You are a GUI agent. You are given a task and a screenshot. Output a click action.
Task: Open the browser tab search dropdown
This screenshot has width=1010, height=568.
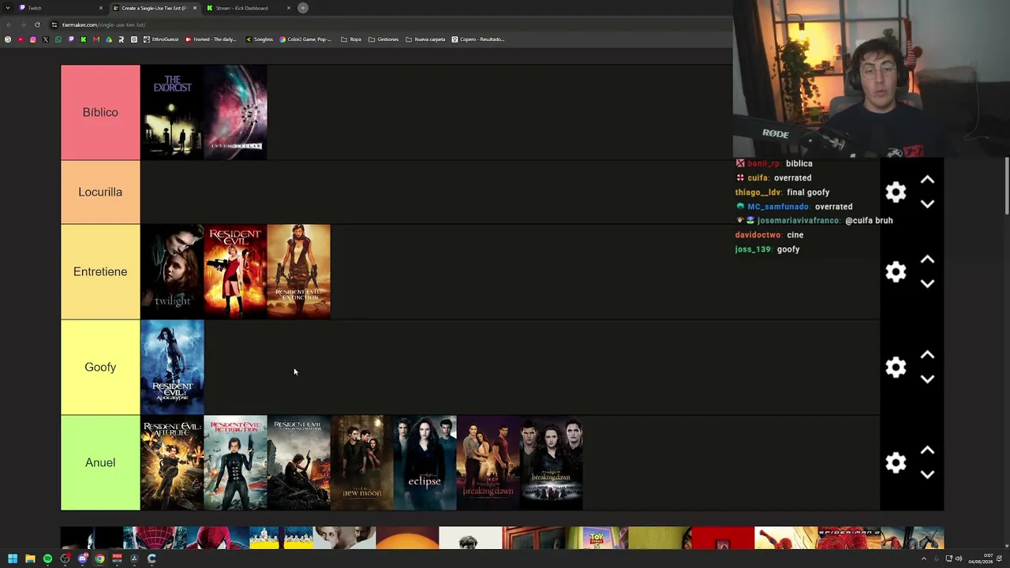point(7,8)
